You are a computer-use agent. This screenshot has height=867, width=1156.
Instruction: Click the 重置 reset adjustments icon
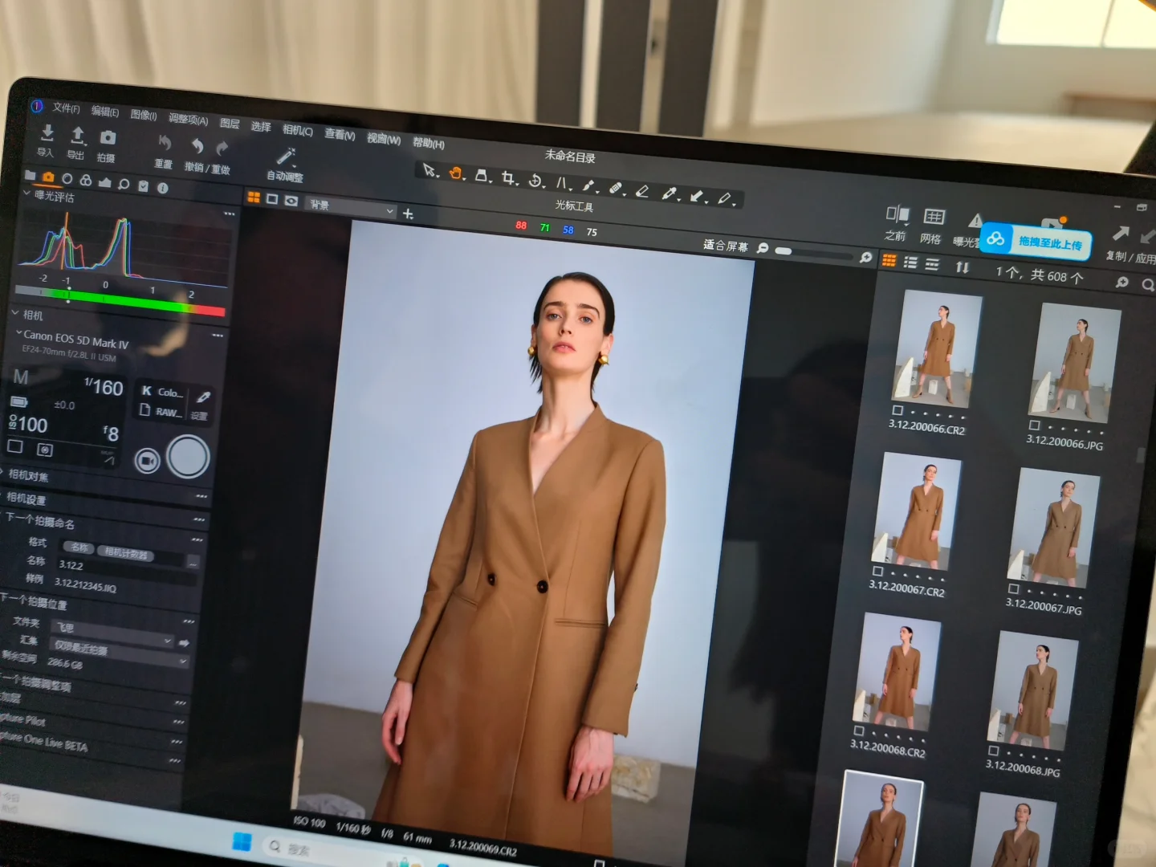(165, 143)
